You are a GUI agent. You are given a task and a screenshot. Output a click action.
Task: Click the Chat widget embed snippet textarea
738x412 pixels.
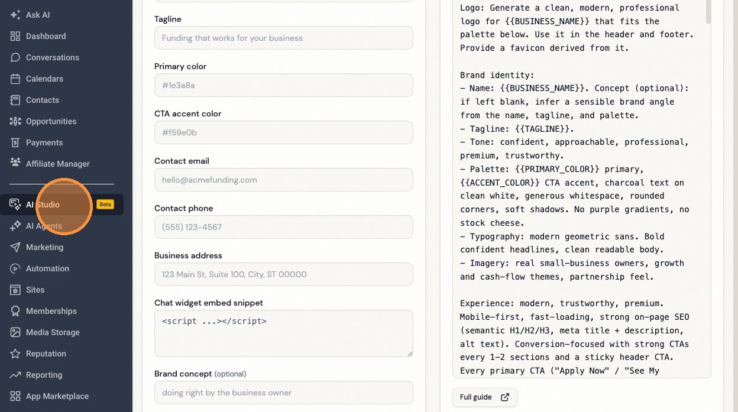tap(284, 333)
